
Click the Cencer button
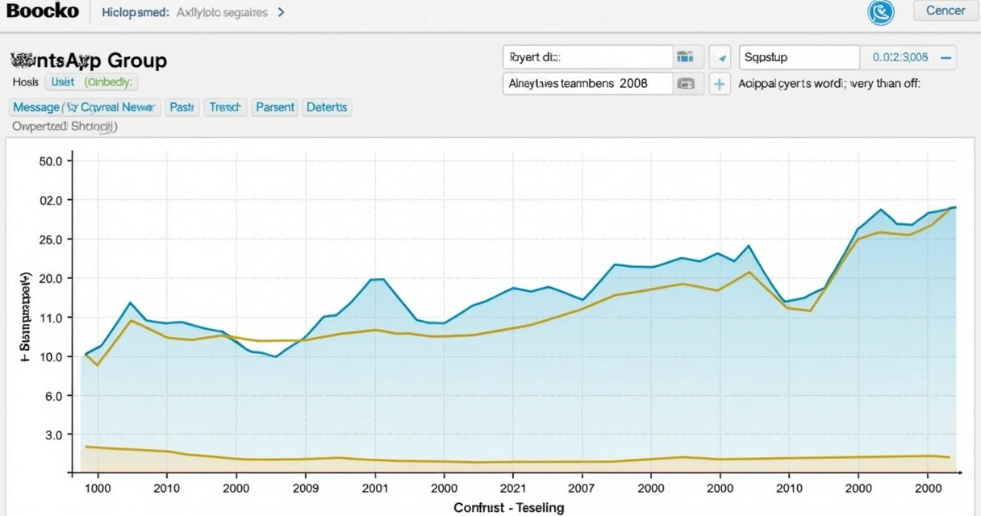pyautogui.click(x=946, y=10)
